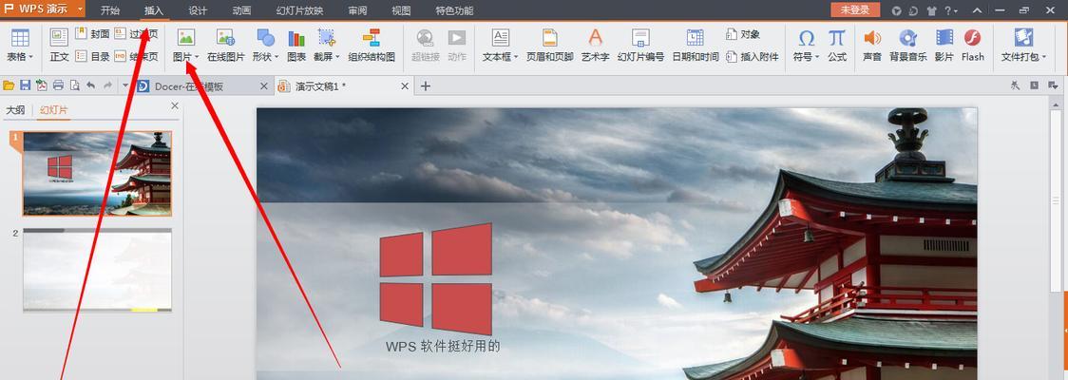The image size is (1068, 380).
Task: Open the 表格 table insert tool
Action: pos(20,46)
